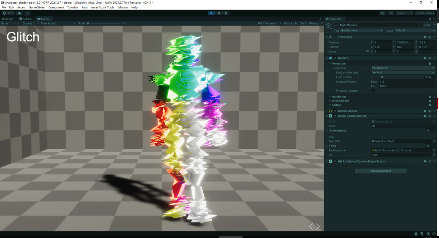Viewport: 439px width, 238px height.
Task: Click the Audio Listener component icon
Action: 330,111
